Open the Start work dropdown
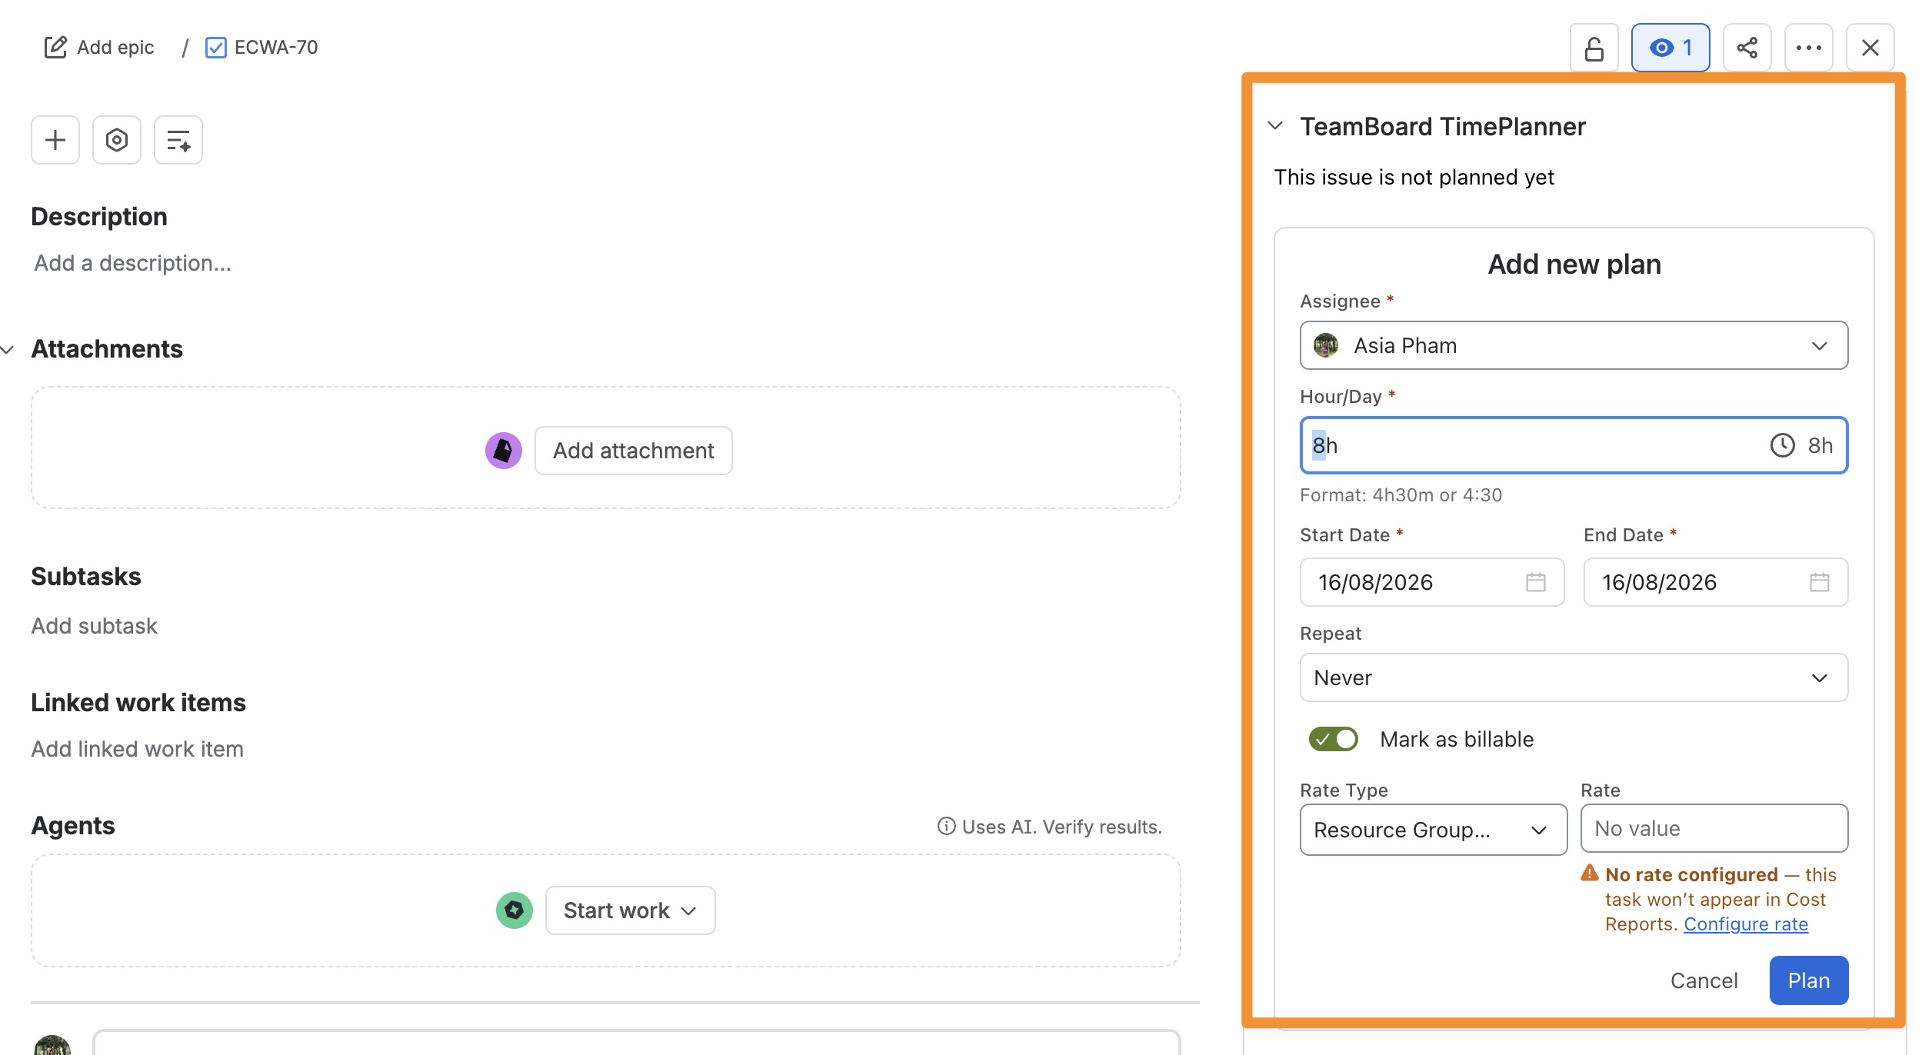The width and height of the screenshot is (1932, 1055). pyautogui.click(x=631, y=910)
